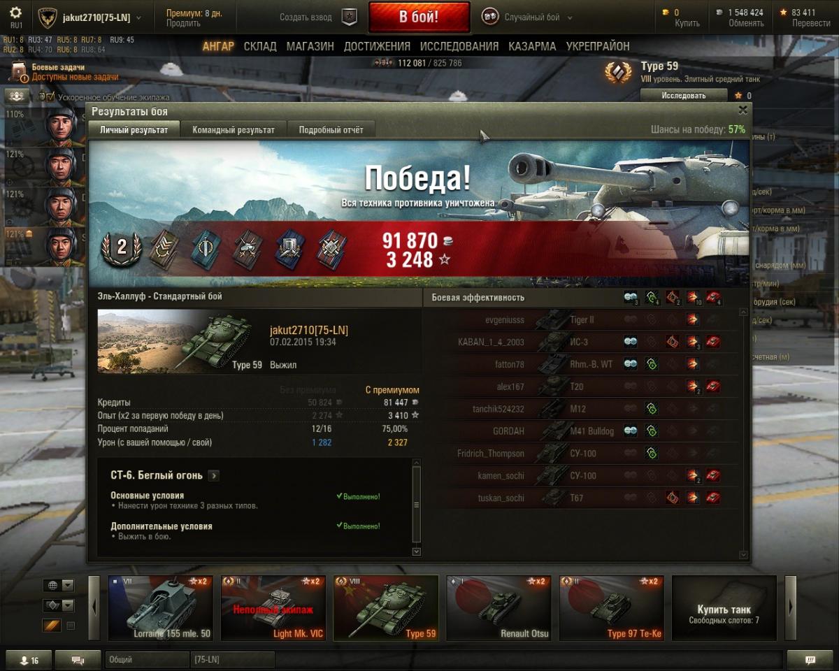Screen dimensions: 839x671
Task: Click the platoon shield icon next to Создать взвод
Action: (349, 17)
